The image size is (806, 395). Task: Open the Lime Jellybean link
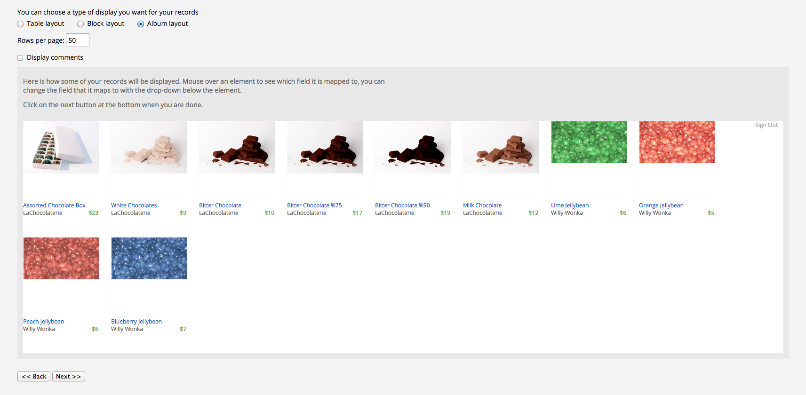point(570,205)
